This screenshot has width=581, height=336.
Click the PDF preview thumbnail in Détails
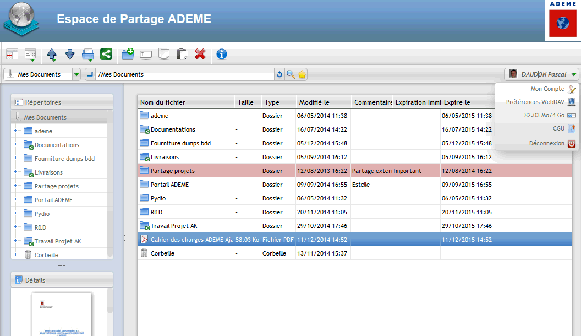[62, 315]
